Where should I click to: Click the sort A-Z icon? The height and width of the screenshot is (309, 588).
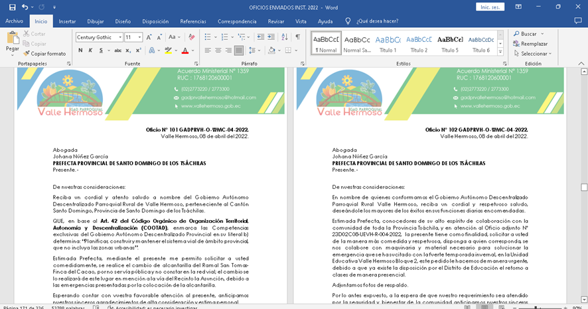click(x=283, y=37)
